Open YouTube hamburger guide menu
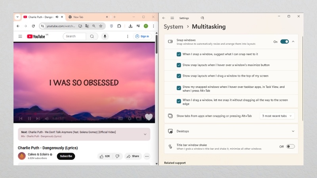 (20, 36)
